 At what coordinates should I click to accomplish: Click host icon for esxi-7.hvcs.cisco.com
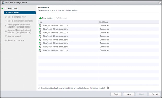40,47
